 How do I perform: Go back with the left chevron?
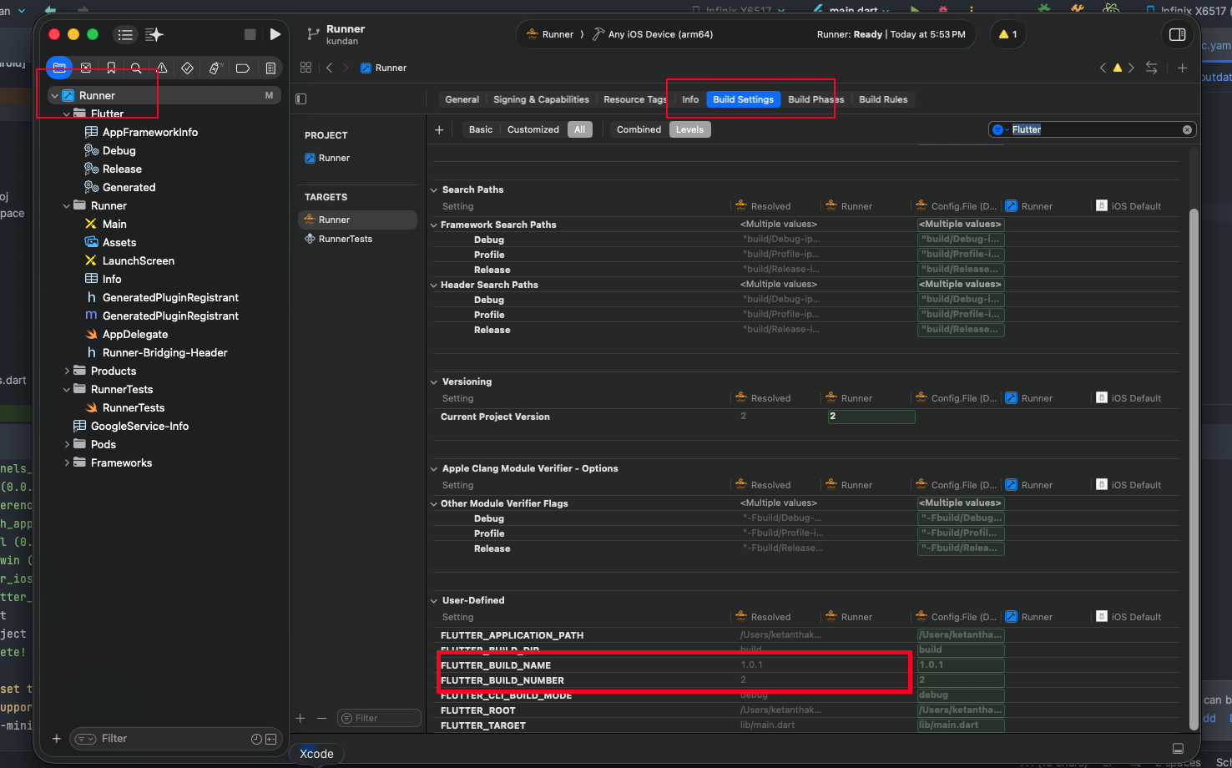(x=330, y=68)
